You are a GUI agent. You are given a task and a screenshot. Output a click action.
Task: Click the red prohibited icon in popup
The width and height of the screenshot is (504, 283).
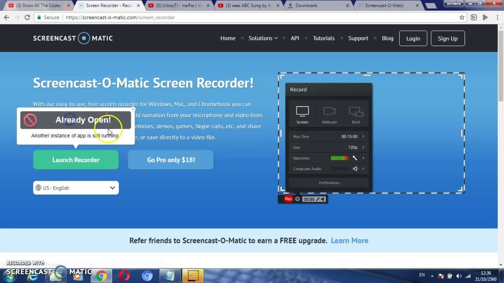tap(30, 120)
